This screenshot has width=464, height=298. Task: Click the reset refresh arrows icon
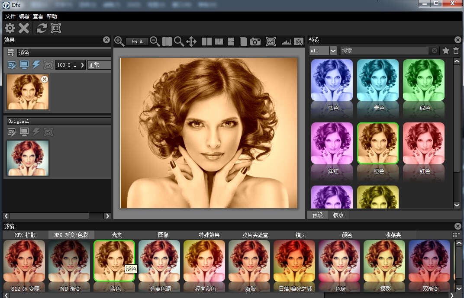pos(42,29)
